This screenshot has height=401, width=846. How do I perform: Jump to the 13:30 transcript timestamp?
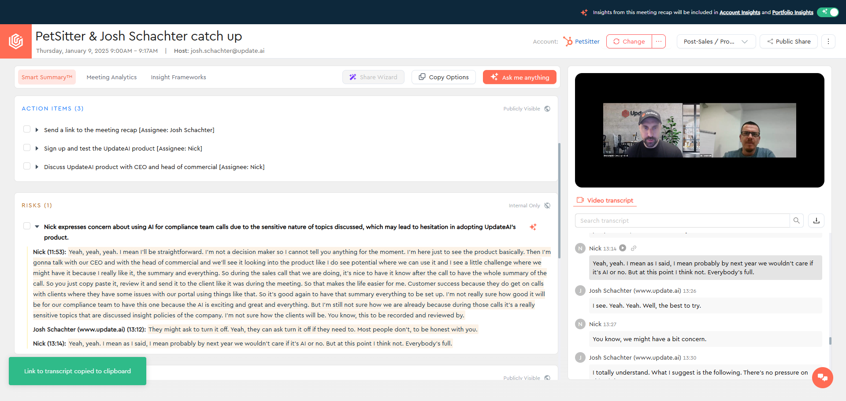coord(690,358)
